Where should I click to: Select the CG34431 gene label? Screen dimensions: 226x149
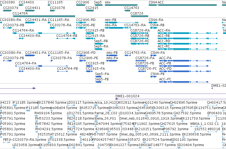coord(33,8)
